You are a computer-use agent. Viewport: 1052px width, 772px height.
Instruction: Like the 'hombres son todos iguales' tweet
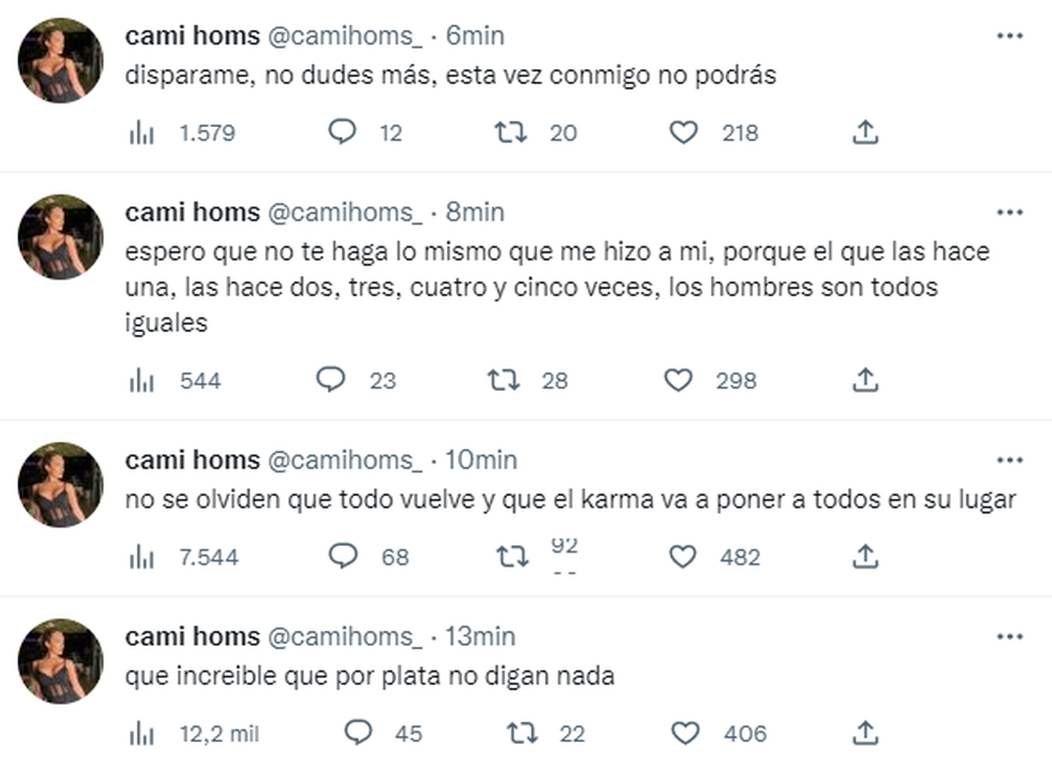(x=679, y=380)
